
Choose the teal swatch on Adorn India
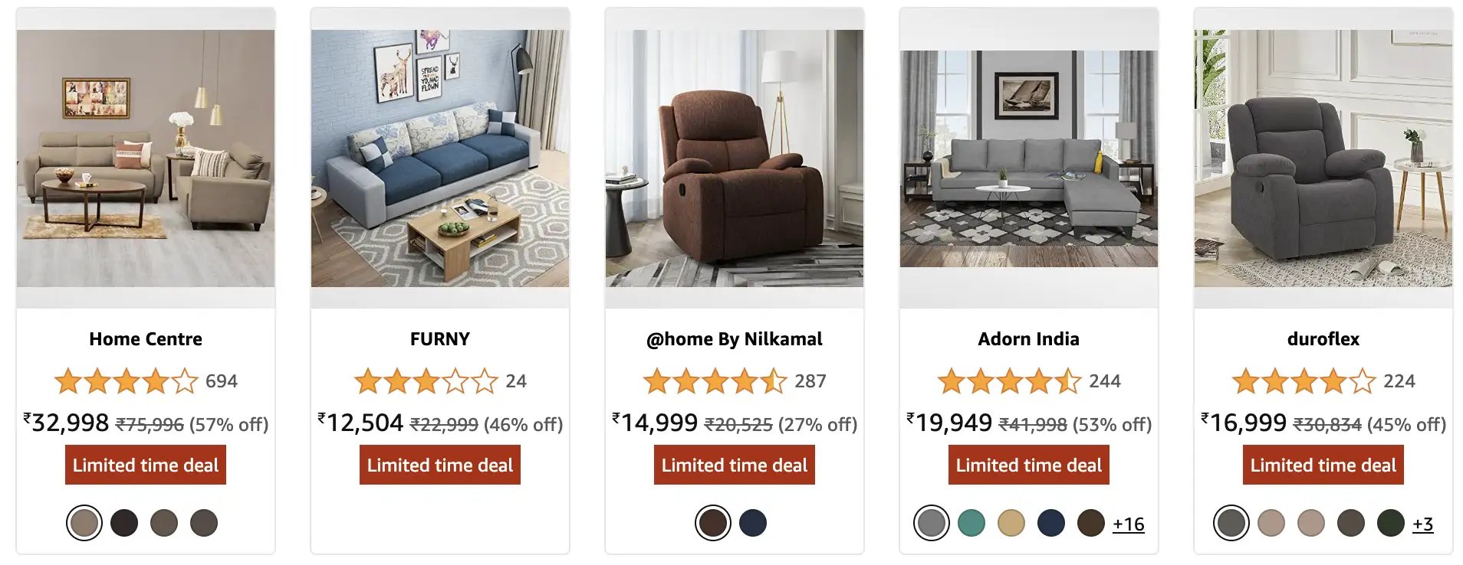pos(971,523)
